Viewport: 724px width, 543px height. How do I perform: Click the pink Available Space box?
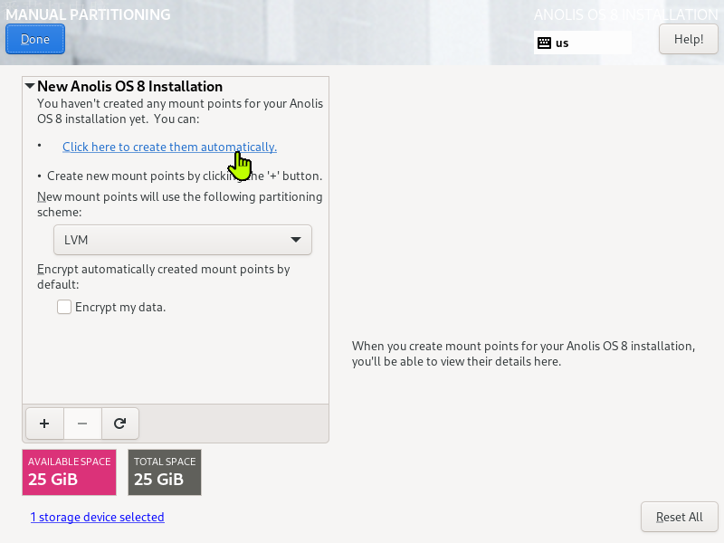pyautogui.click(x=69, y=472)
